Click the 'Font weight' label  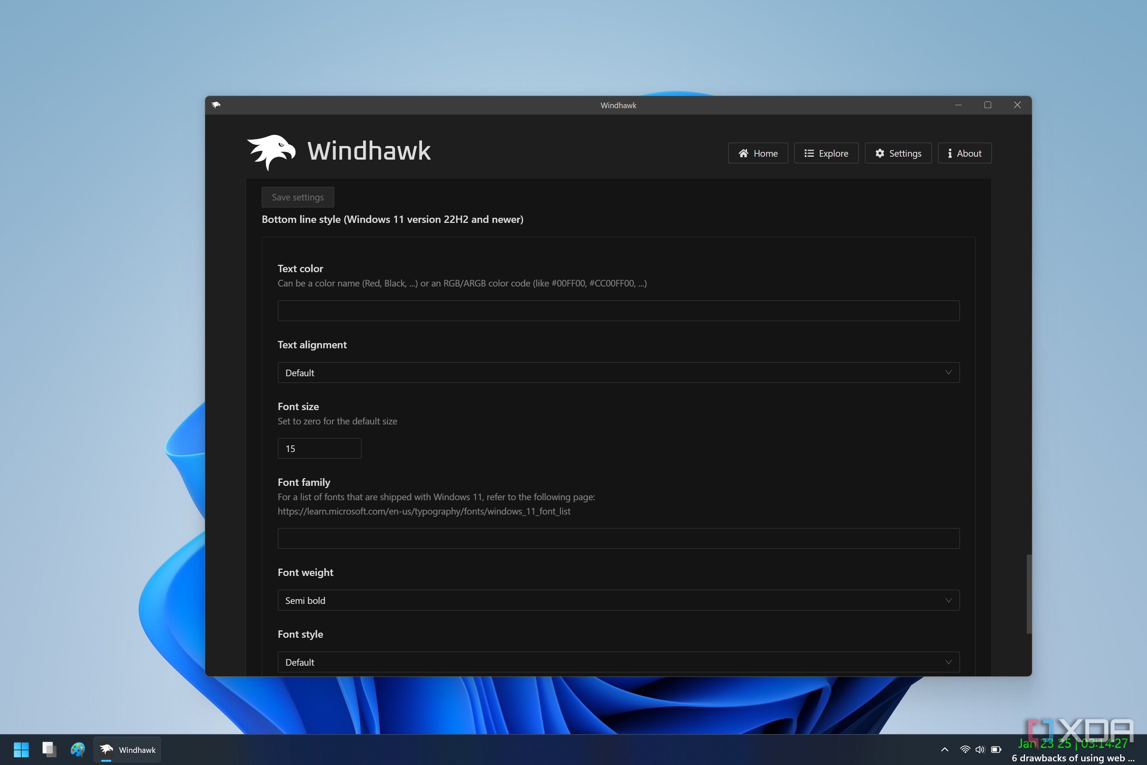[x=305, y=572]
